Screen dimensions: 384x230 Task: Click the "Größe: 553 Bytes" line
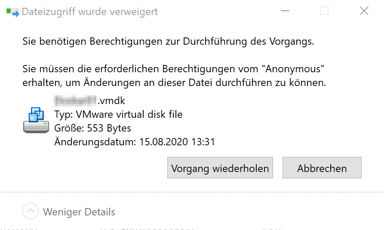tap(92, 128)
